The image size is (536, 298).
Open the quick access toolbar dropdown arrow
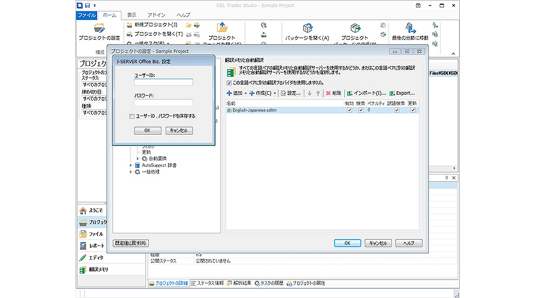95,5
